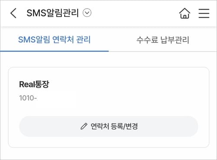Viewport: 217px width, 160px height.
Task: Click the pencil icon on the contact button
Action: [84, 126]
